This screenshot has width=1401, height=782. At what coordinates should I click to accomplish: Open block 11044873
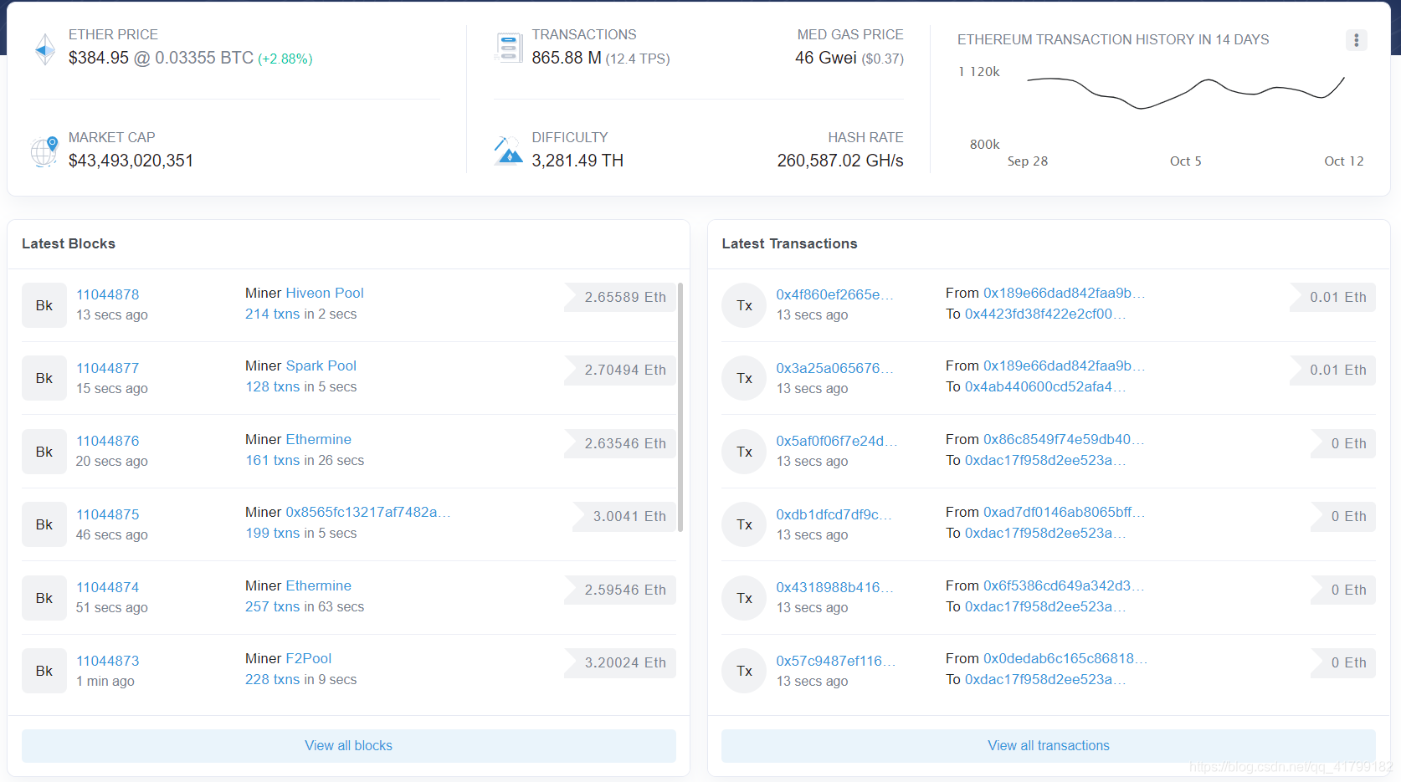click(107, 661)
